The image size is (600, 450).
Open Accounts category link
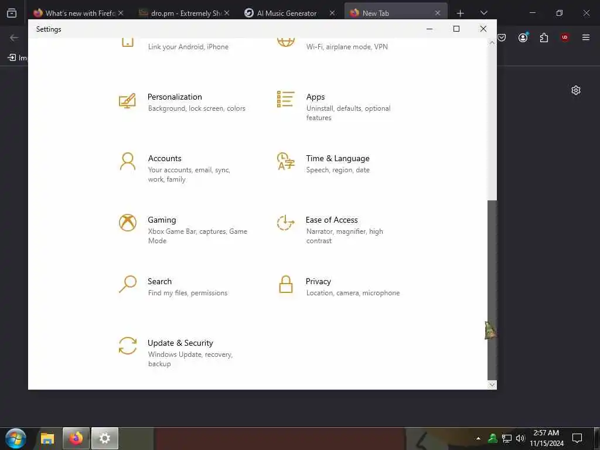[165, 158]
